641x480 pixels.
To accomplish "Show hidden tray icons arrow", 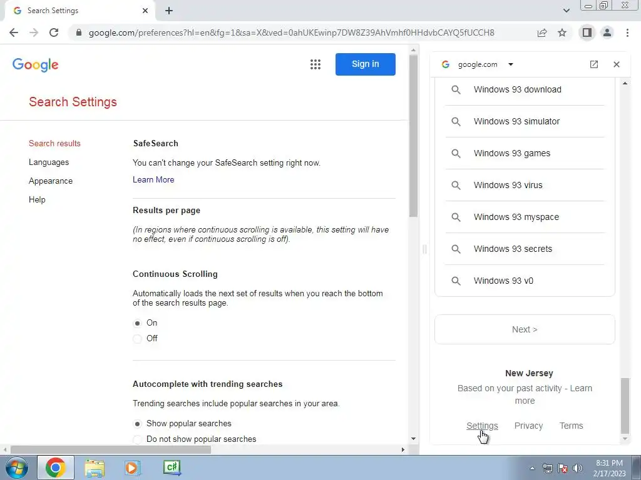I will 532,468.
